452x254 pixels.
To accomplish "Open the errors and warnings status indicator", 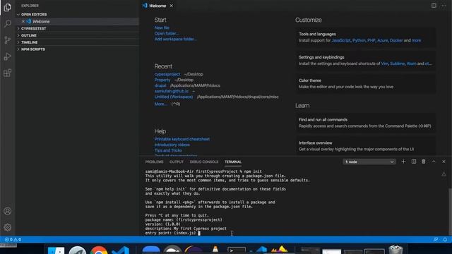I will tap(13, 240).
